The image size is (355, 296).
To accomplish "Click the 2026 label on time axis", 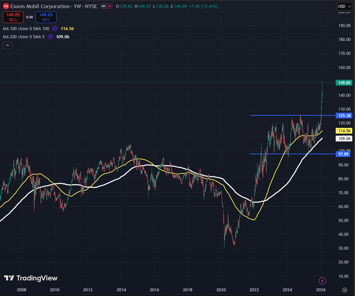I will pyautogui.click(x=321, y=290).
